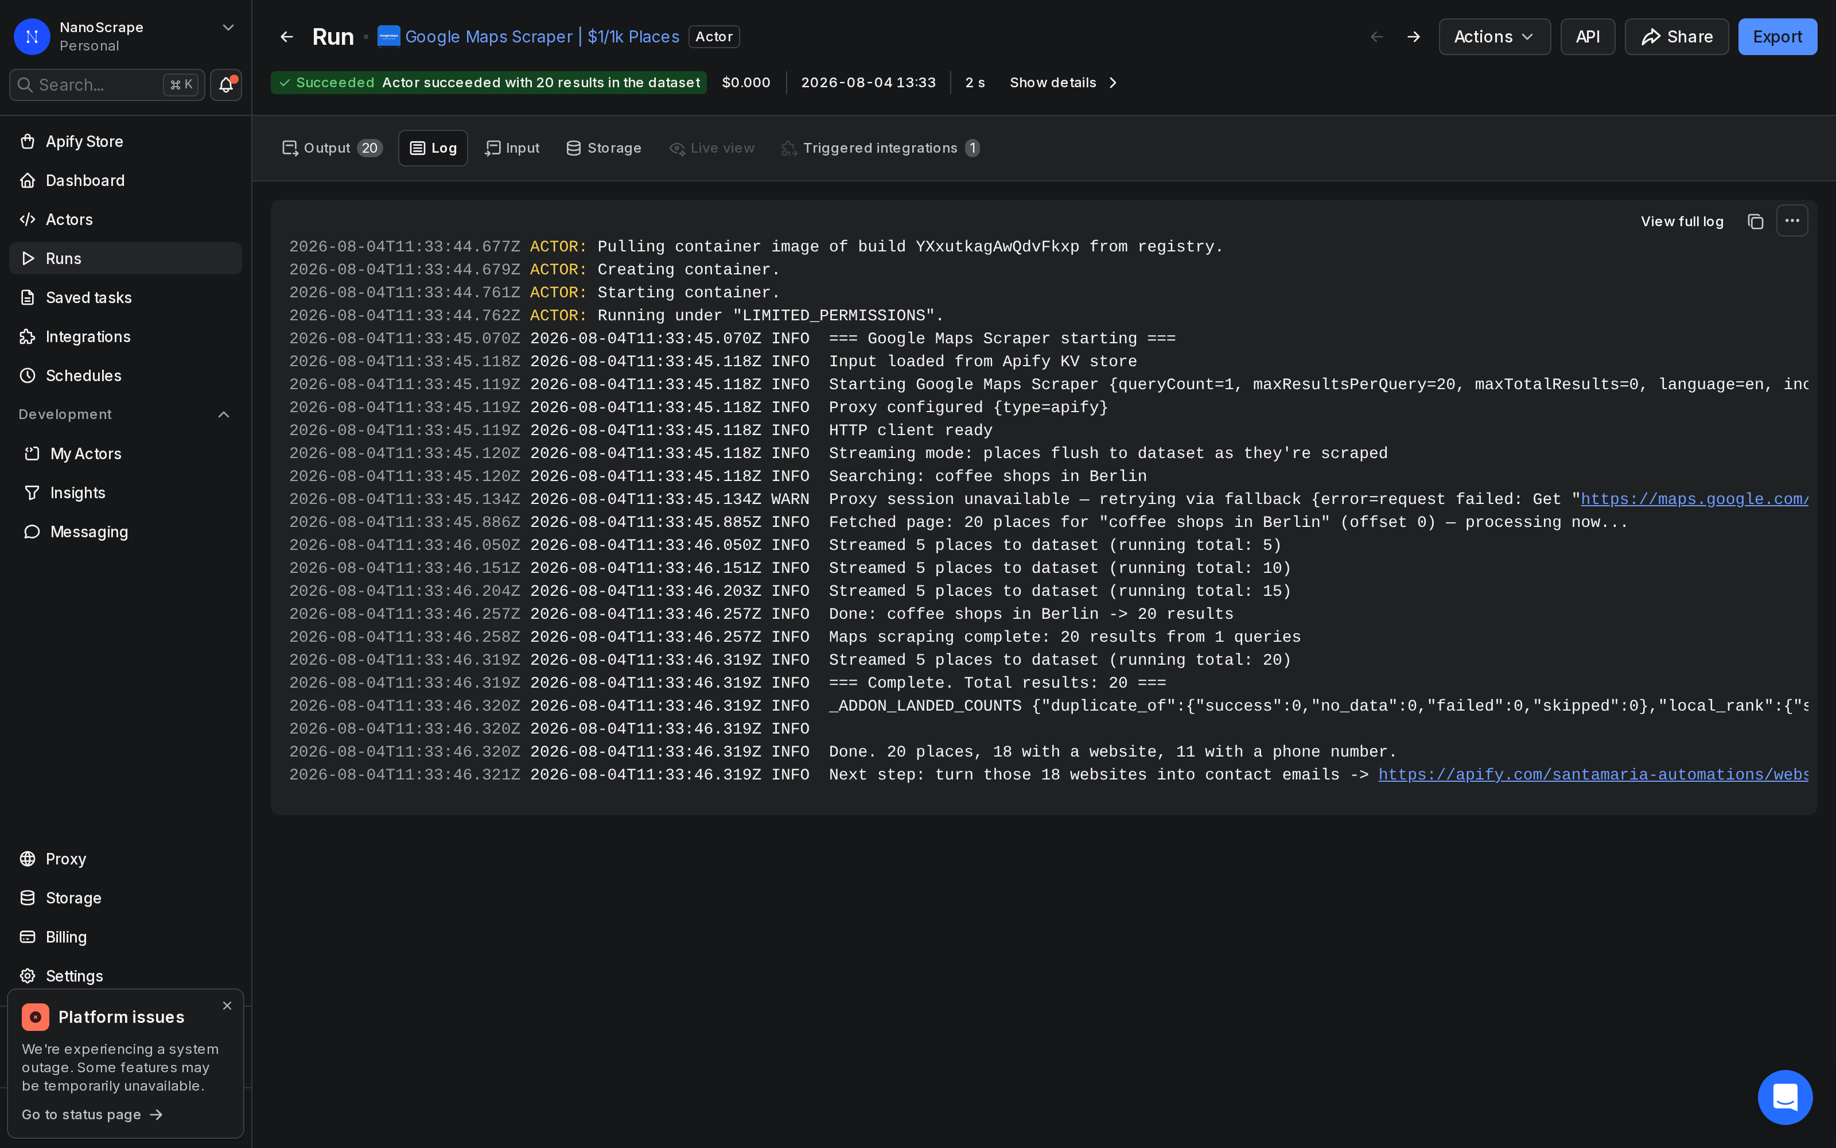Switch to the Live view tab
This screenshot has width=1836, height=1148.
pyautogui.click(x=711, y=148)
